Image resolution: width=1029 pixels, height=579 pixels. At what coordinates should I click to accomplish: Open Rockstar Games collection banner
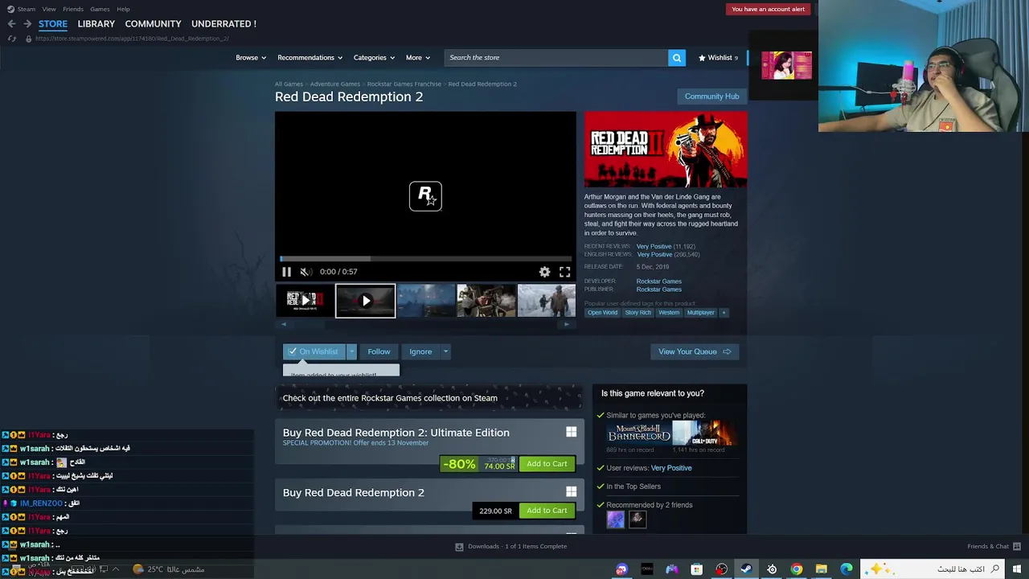(x=428, y=398)
